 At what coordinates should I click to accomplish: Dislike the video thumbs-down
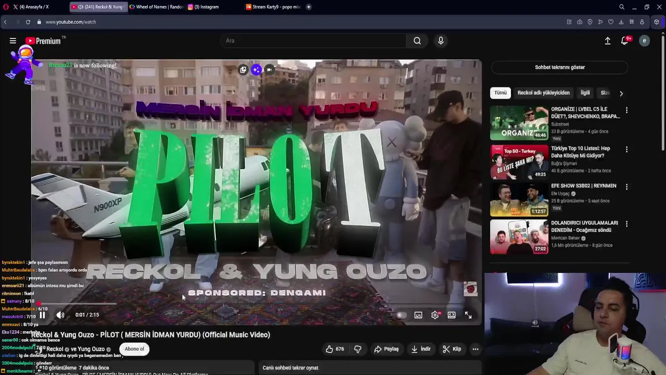coord(357,349)
